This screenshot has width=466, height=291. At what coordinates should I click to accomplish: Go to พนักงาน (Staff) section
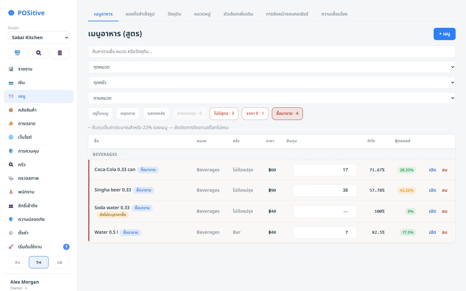39,192
